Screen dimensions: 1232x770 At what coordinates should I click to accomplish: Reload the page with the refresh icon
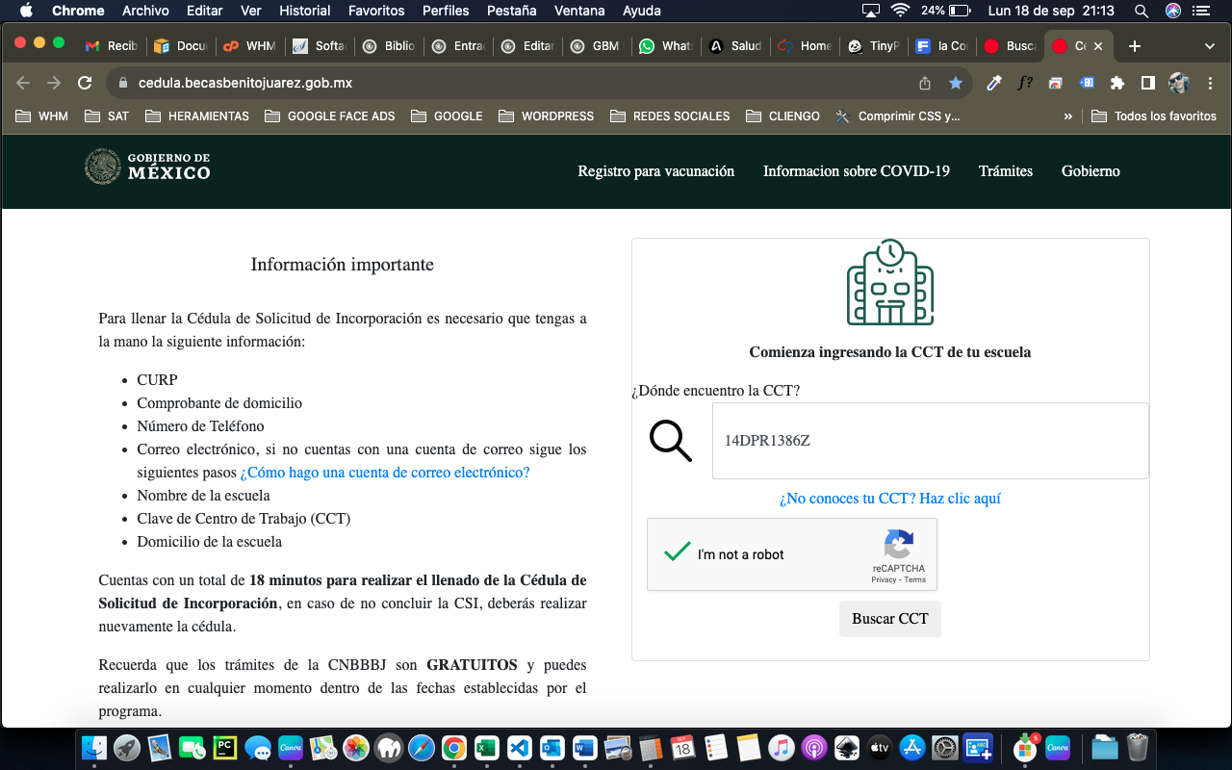pos(85,84)
